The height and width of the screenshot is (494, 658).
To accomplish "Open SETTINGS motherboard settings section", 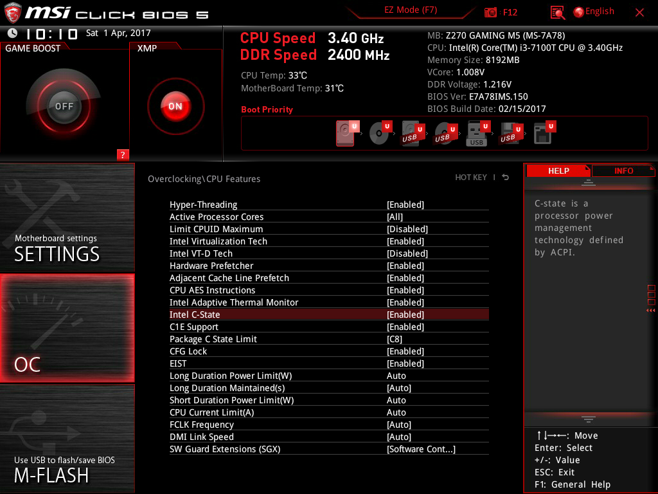I will pos(67,217).
